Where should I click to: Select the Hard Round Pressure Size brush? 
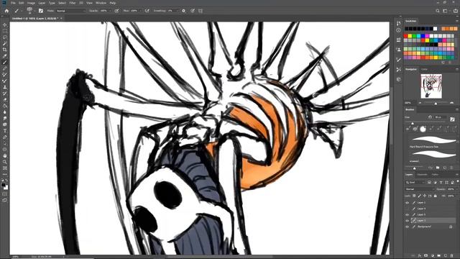click(x=433, y=142)
